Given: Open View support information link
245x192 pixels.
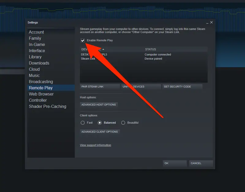Looking at the screenshot, I should [x=95, y=145].
